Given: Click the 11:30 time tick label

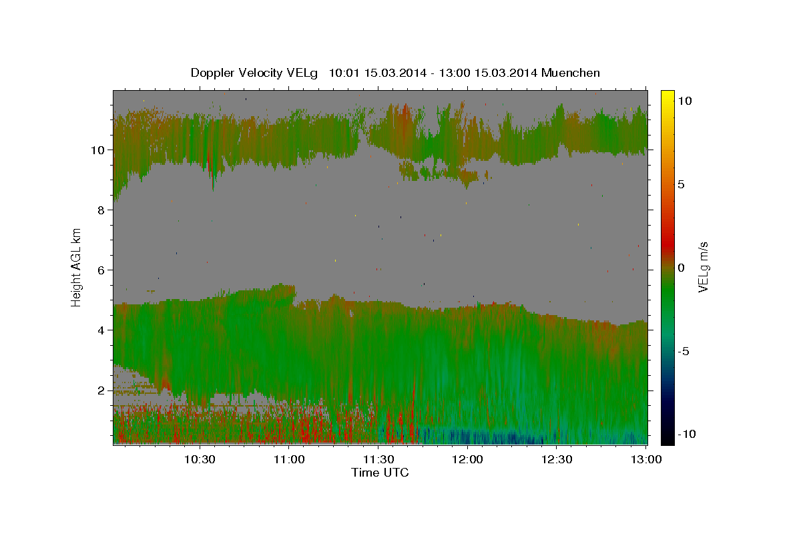Looking at the screenshot, I should [x=379, y=459].
